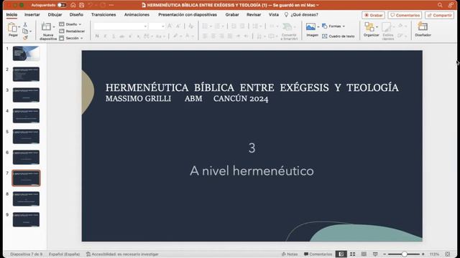
Task: Click the zoom slider handle
Action: [x=404, y=254]
